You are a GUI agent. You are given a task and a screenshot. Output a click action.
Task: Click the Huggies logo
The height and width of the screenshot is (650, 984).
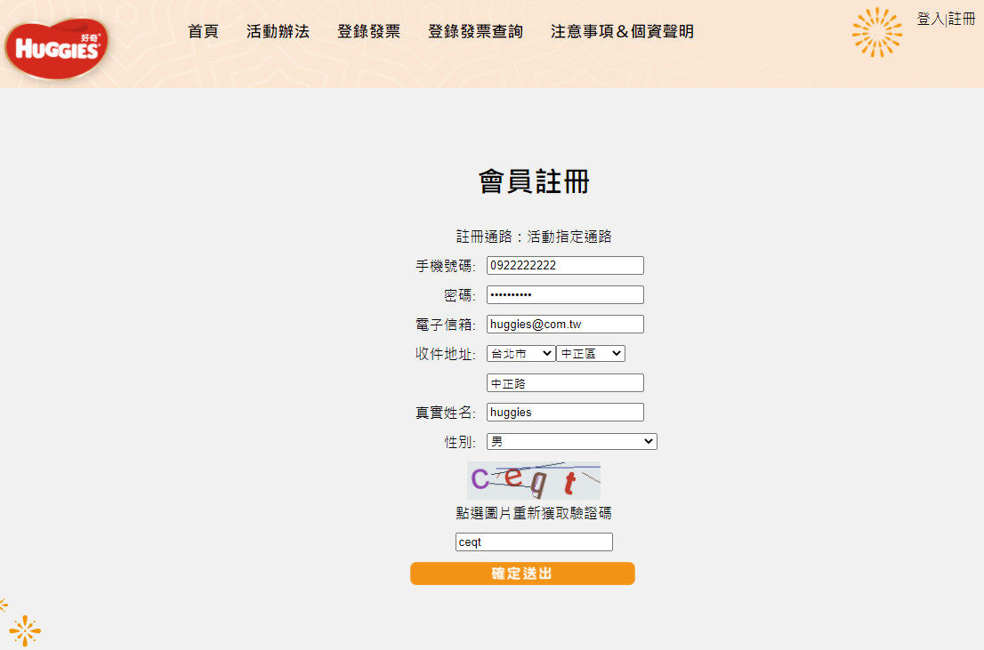tap(56, 48)
